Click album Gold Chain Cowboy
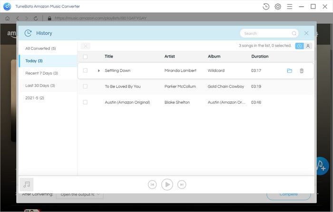Screen dimensions: 333x212 [x=226, y=87]
